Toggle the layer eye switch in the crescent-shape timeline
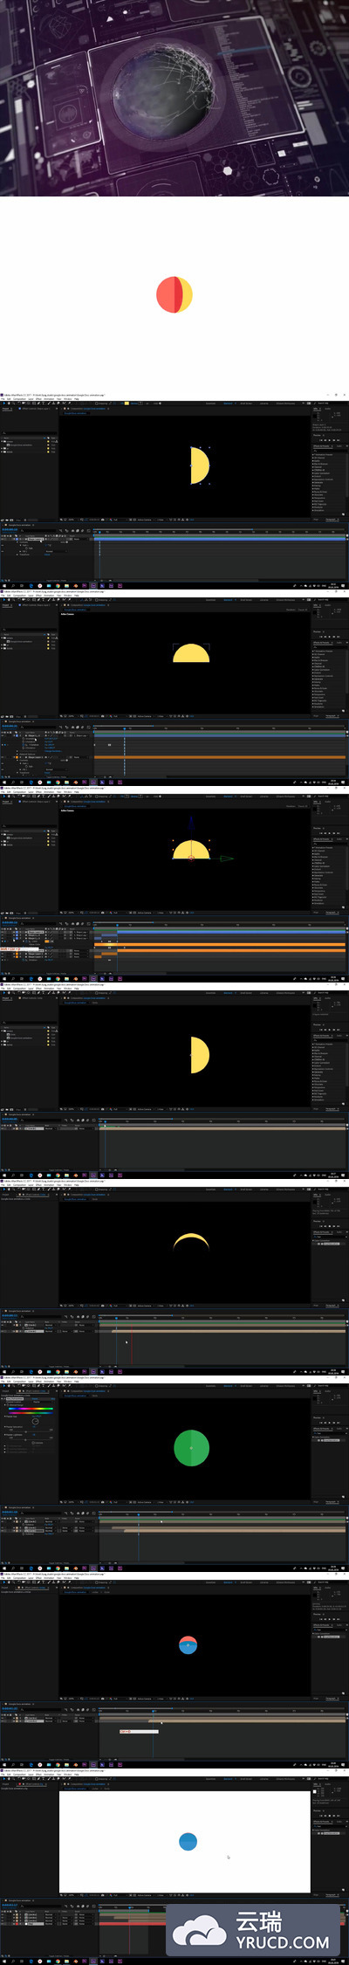The height and width of the screenshot is (1965, 349). [x=3, y=1326]
